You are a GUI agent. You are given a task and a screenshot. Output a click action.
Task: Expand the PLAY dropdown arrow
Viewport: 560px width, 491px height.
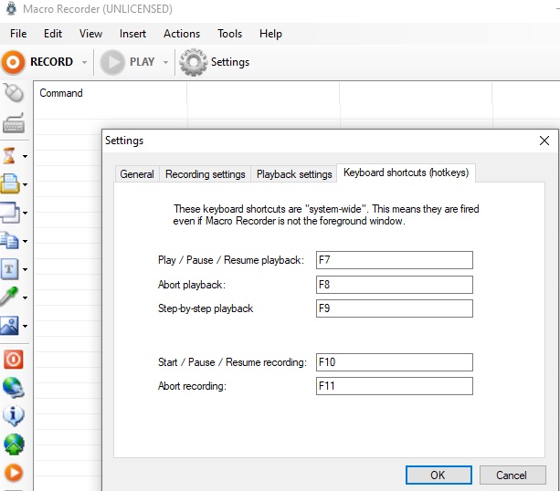(165, 62)
